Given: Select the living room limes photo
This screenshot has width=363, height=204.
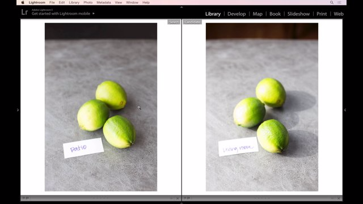Looking at the screenshot, I should tap(262, 107).
